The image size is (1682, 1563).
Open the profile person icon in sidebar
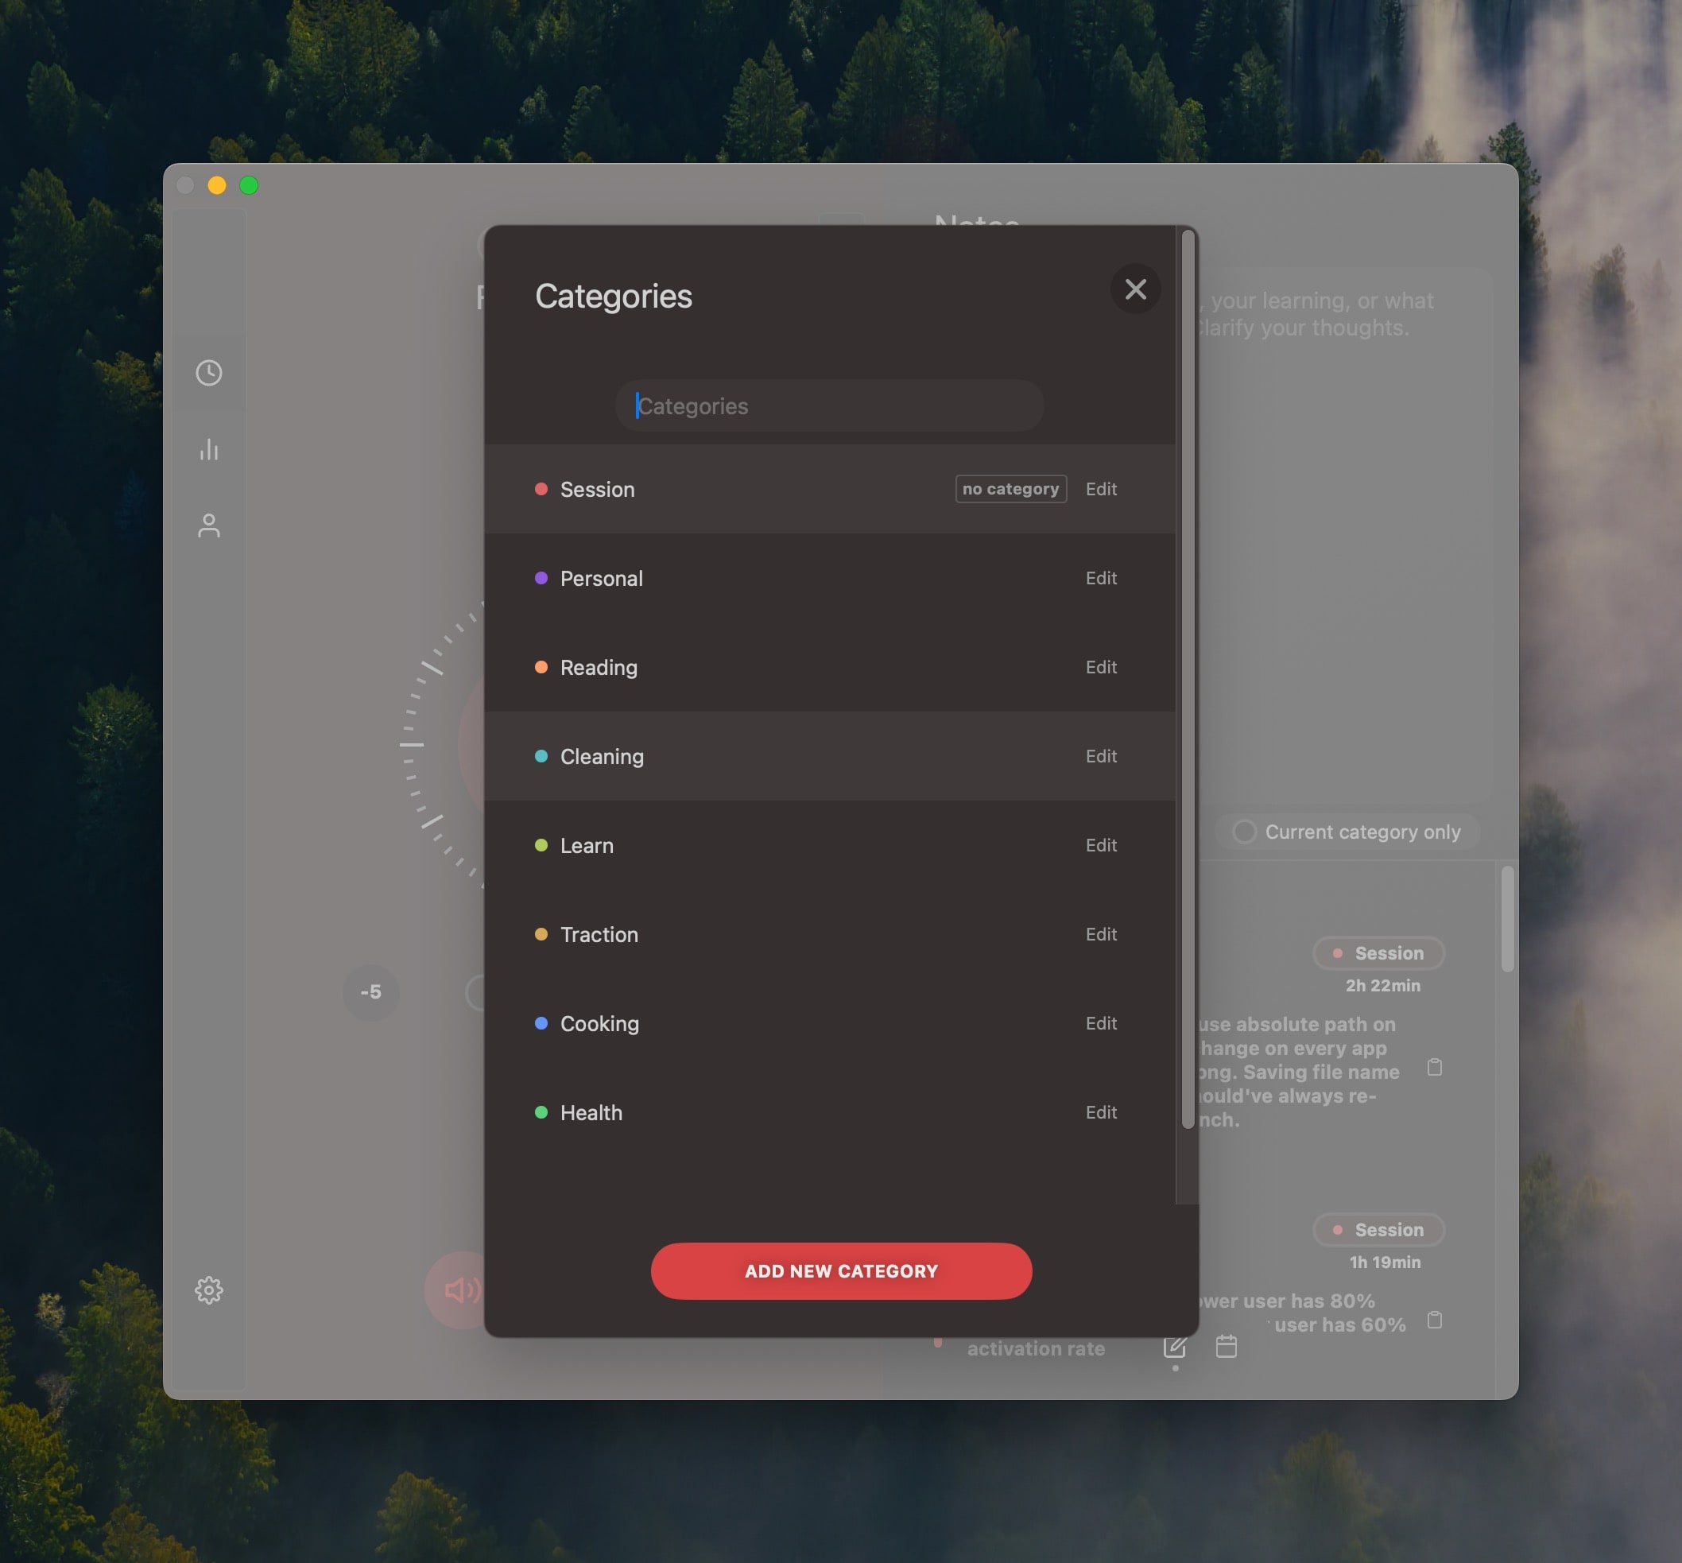tap(209, 526)
